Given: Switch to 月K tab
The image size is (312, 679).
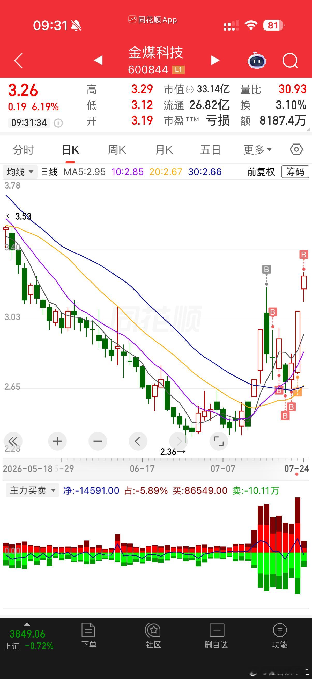Looking at the screenshot, I should (x=164, y=150).
